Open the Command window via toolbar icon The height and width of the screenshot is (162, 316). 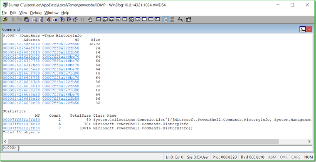click(99, 20)
